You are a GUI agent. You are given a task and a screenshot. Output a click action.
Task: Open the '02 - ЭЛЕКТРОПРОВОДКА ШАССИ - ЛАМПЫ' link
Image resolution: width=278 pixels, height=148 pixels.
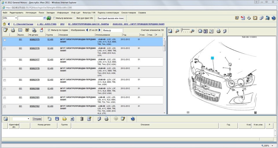tap(89, 24)
